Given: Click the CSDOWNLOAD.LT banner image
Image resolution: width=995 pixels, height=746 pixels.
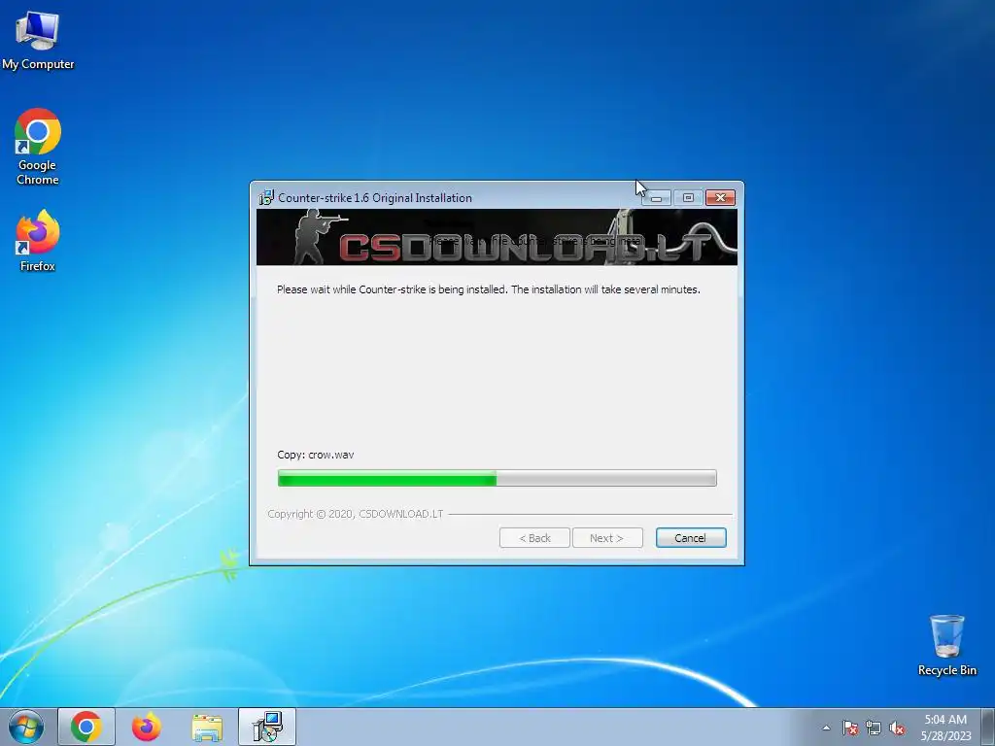Looking at the screenshot, I should (x=497, y=237).
